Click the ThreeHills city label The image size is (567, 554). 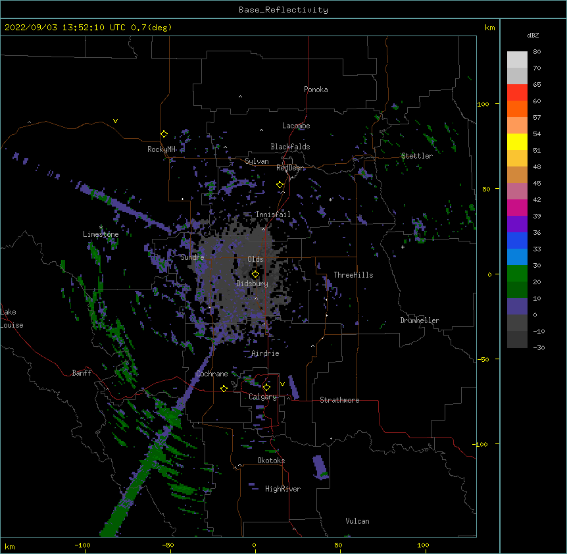tap(353, 275)
